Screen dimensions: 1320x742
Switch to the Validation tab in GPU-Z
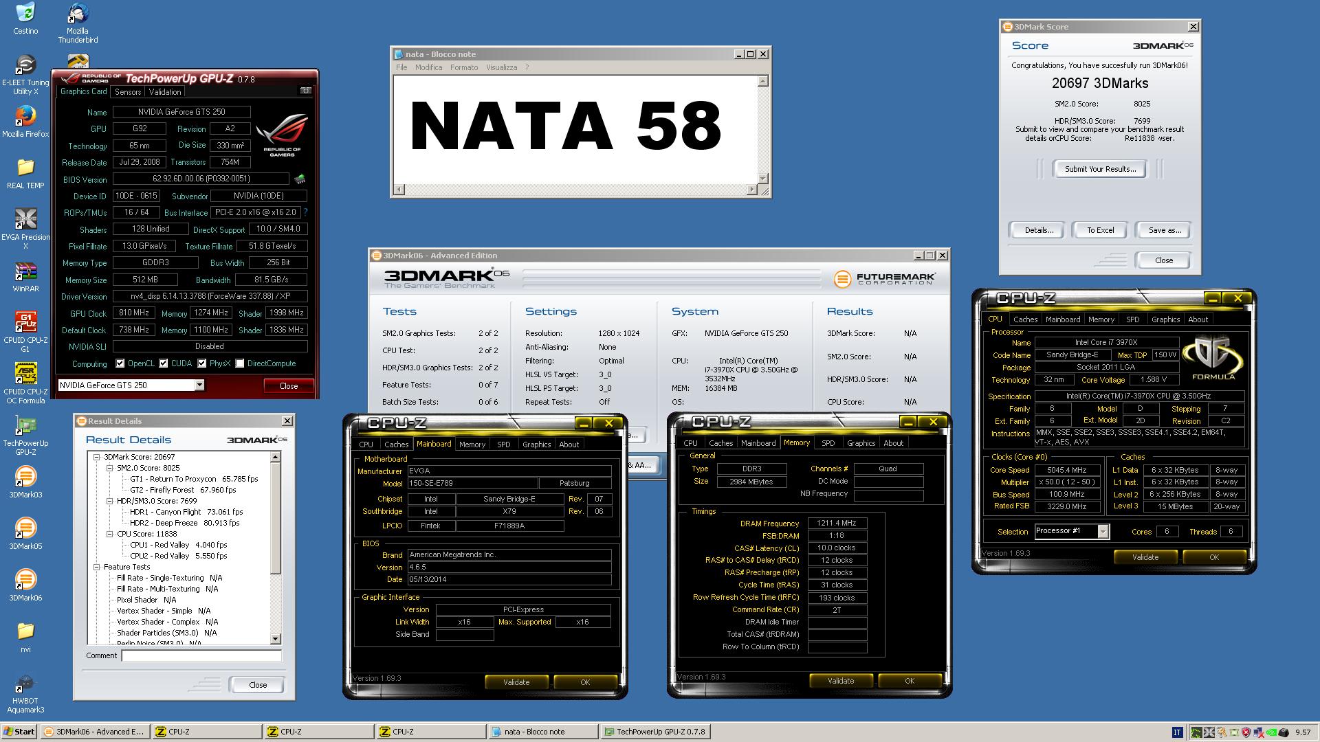tap(165, 92)
